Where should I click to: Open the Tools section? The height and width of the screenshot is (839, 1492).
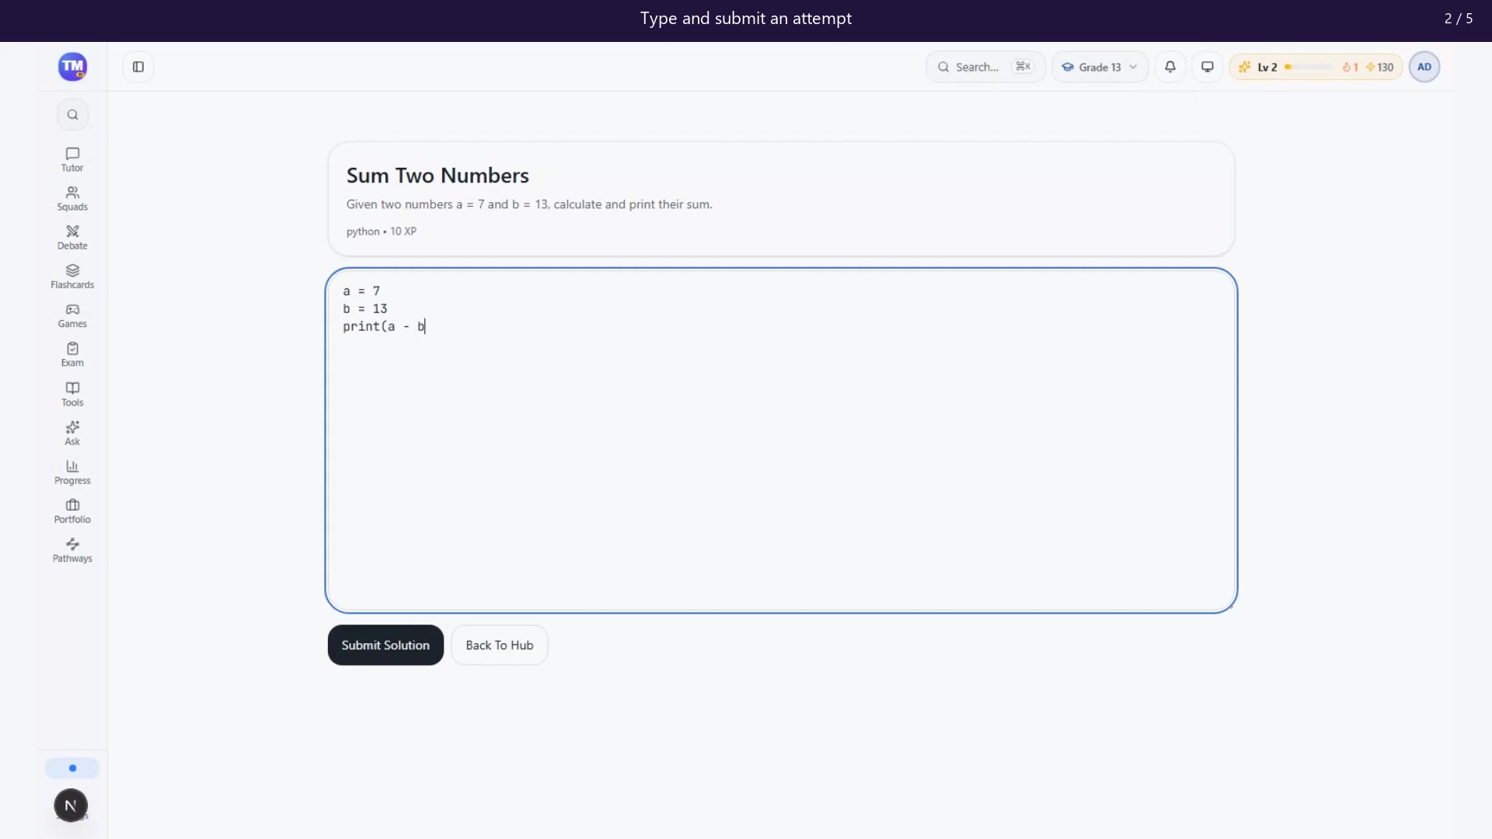(72, 394)
